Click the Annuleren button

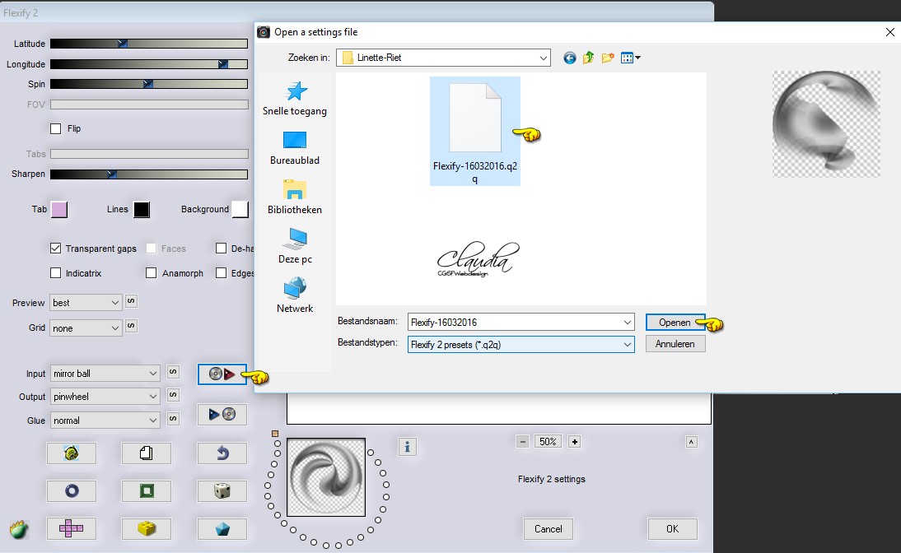point(675,344)
